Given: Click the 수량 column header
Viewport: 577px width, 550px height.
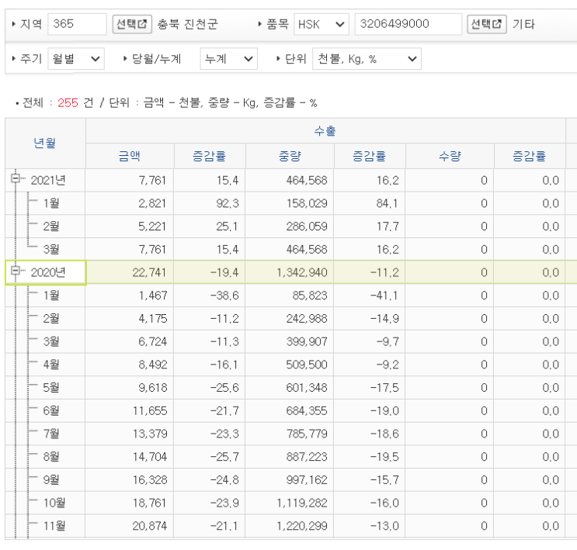Looking at the screenshot, I should coord(450,156).
